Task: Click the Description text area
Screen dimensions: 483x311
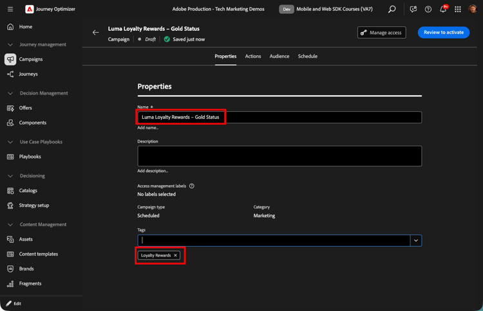Action: pos(279,156)
